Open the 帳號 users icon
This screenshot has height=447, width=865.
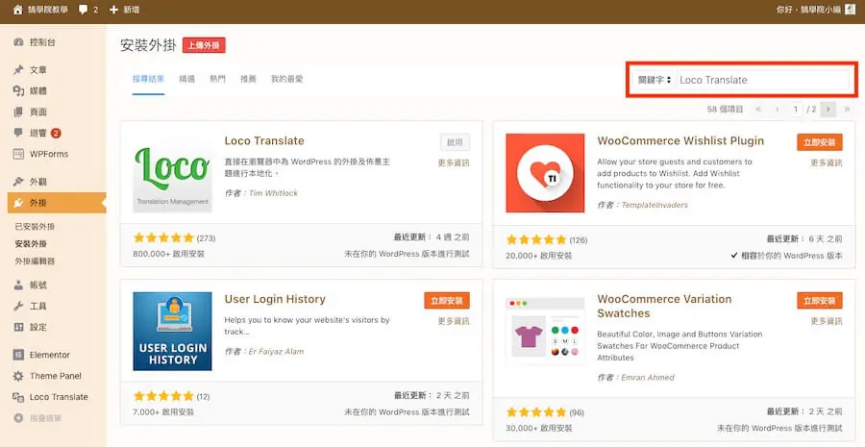18,286
